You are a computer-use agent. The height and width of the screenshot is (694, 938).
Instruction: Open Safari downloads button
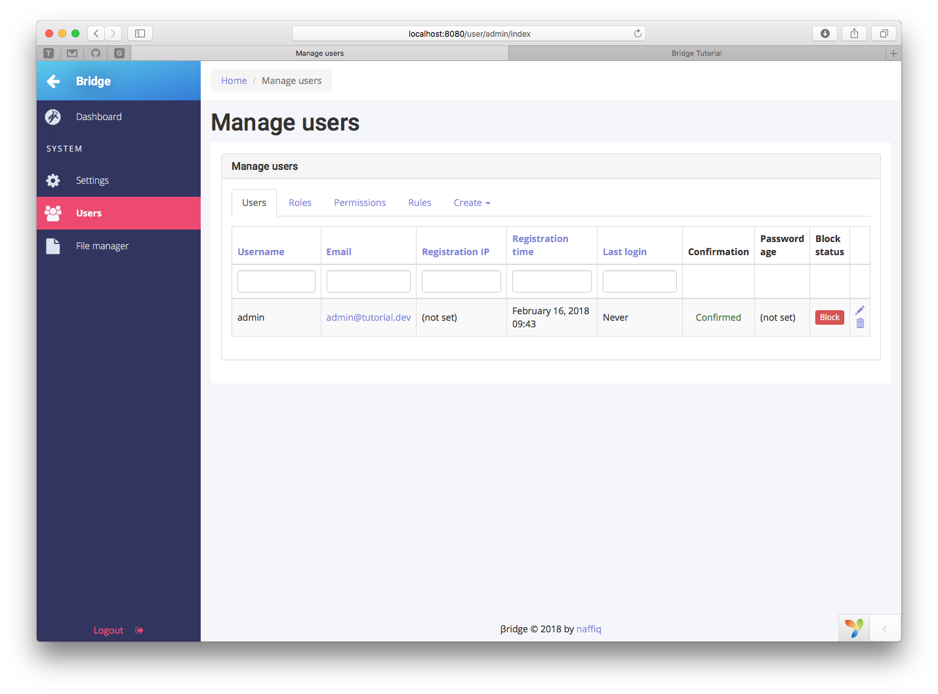[825, 33]
